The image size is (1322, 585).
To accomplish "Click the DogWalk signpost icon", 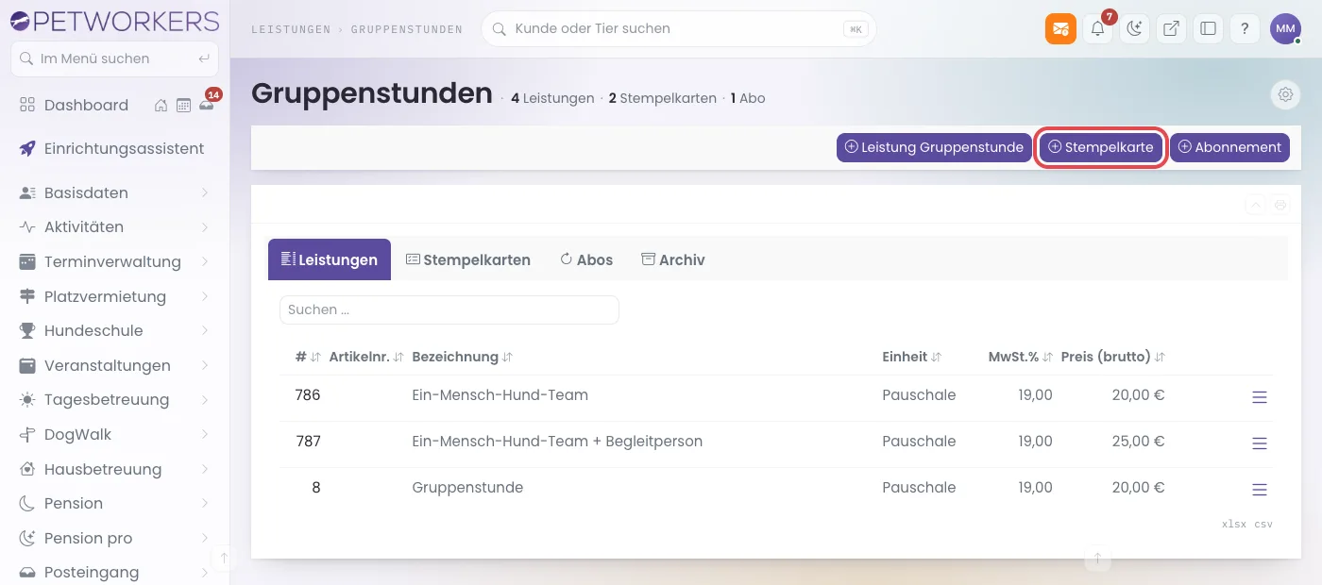I will [27, 434].
